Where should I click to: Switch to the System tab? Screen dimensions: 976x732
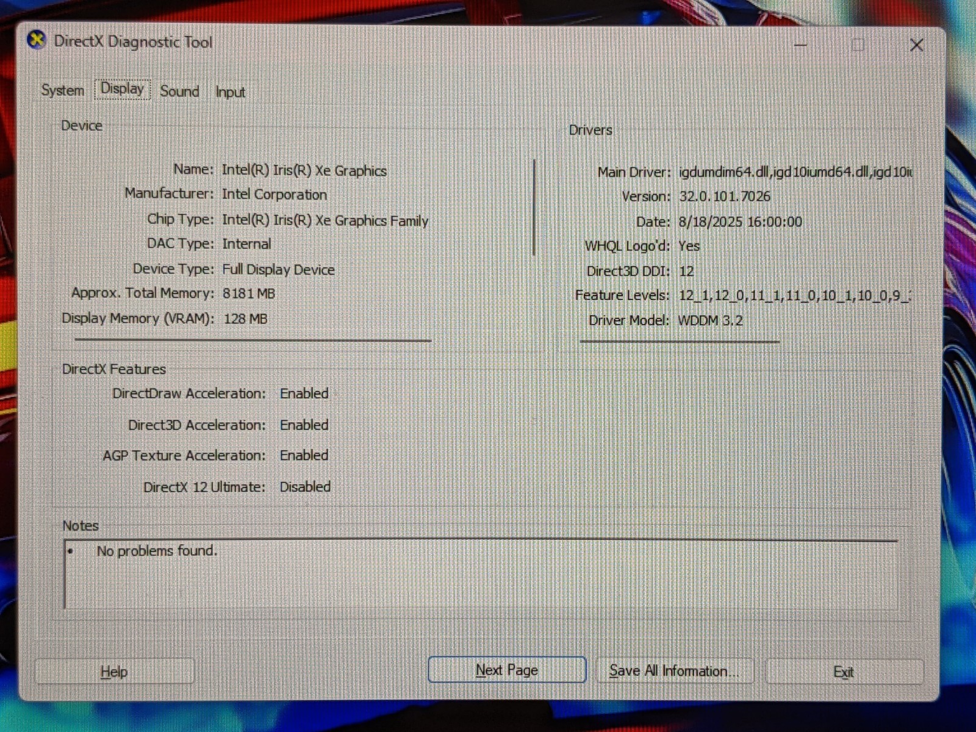[x=62, y=90]
